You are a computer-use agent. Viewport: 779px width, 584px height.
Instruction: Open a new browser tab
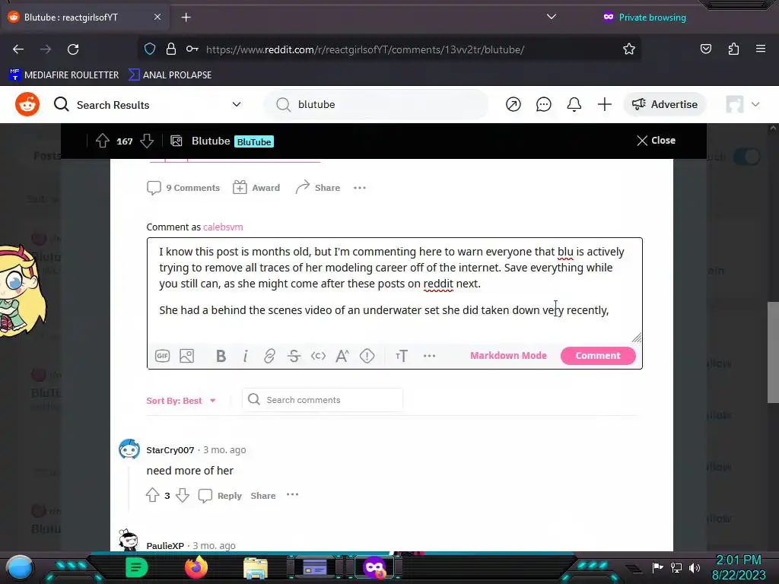pyautogui.click(x=186, y=17)
